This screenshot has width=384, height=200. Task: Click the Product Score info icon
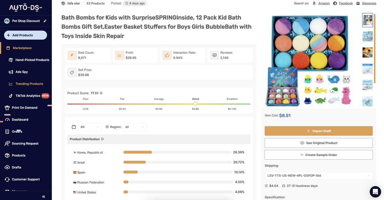point(101,93)
